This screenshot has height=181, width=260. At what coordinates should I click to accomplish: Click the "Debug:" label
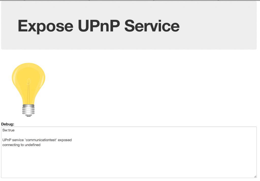(8, 124)
